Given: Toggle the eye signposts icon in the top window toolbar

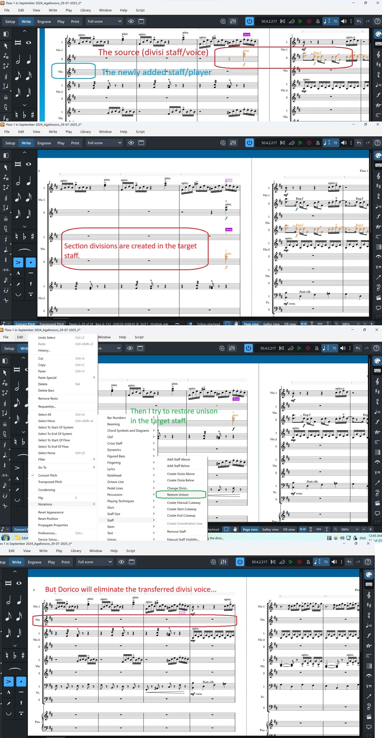Looking at the screenshot, I should tap(131, 21).
